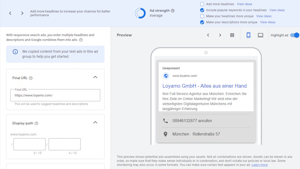The width and height of the screenshot is (300, 169).
Task: Click the Preview heading
Action: (124, 35)
